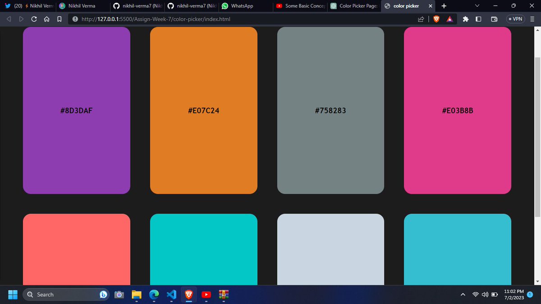Bookmark this page via the bookmark icon
Viewport: 541px width, 304px height.
pyautogui.click(x=59, y=19)
